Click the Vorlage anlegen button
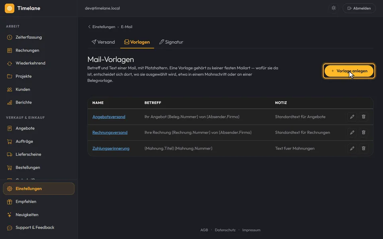This screenshot has height=239, width=383. 349,71
